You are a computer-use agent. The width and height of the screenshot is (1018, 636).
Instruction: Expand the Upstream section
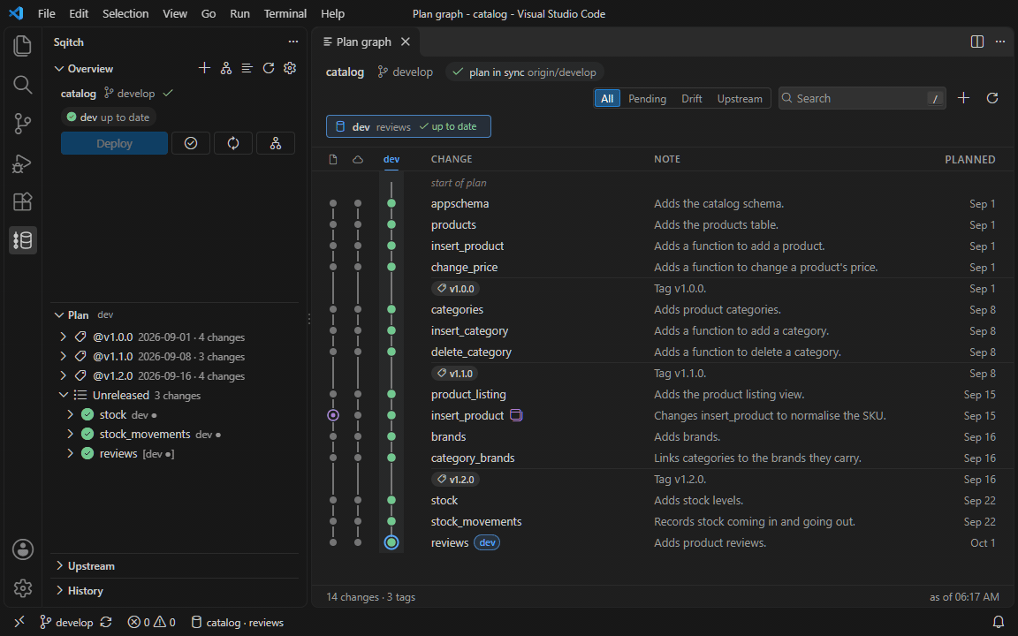(59, 566)
